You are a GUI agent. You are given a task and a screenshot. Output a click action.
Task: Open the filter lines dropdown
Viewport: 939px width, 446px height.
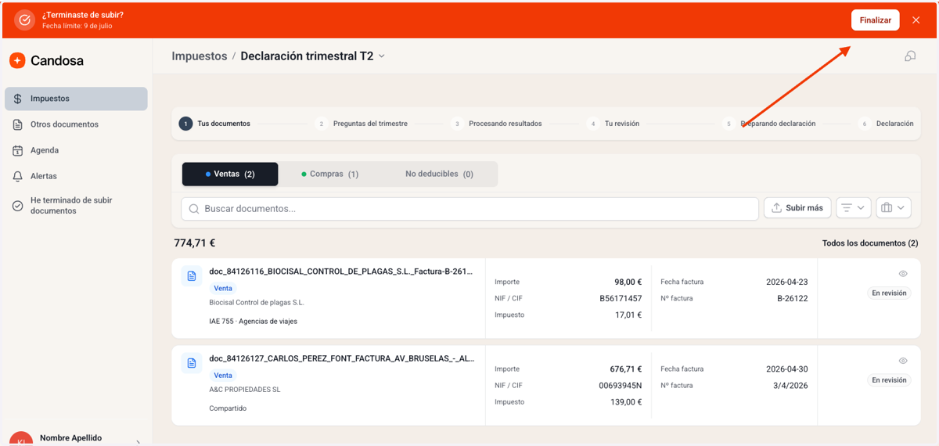(x=854, y=208)
